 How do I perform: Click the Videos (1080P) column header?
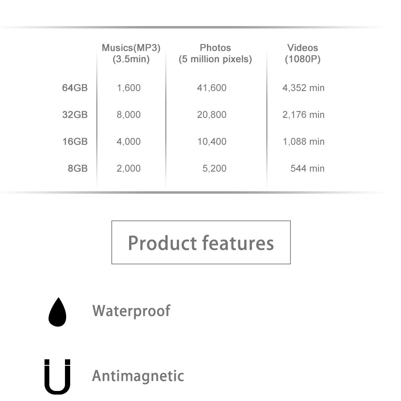[302, 53]
